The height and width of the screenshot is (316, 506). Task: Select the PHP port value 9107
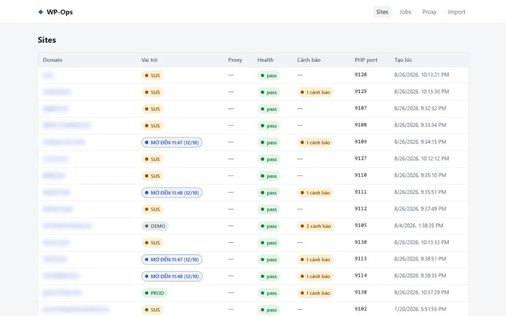361,108
